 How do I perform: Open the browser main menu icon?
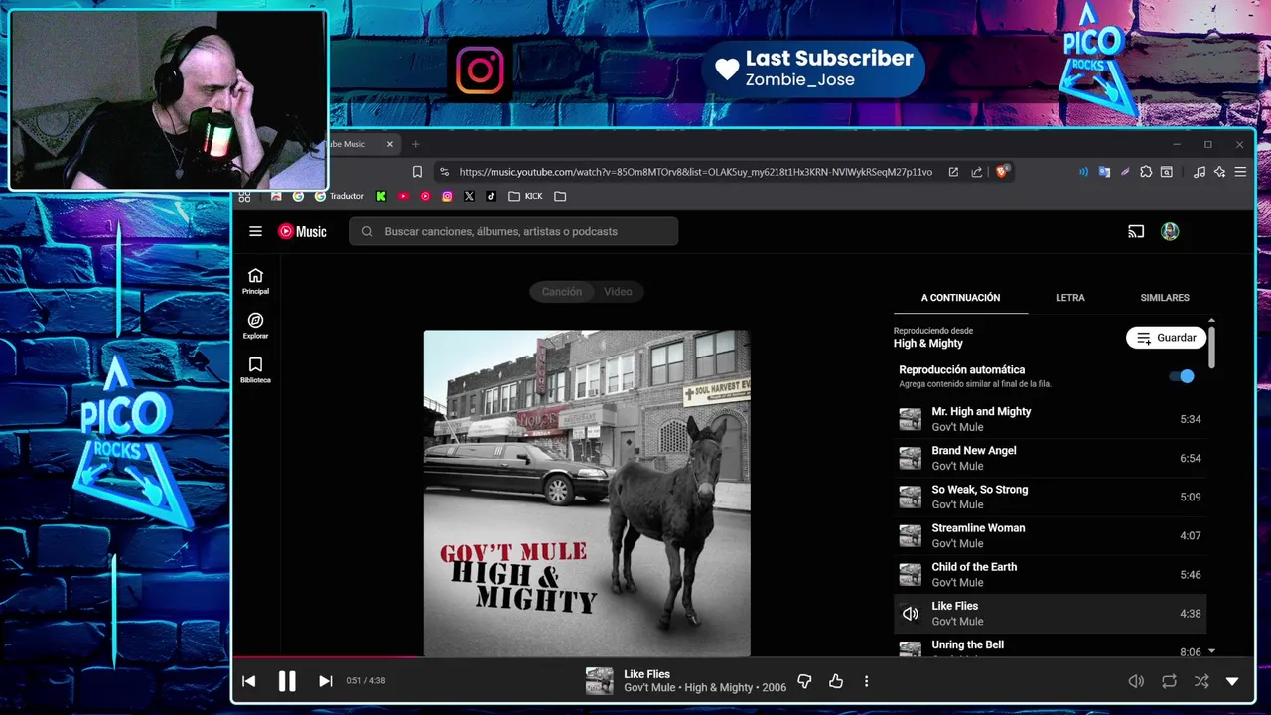[1240, 172]
